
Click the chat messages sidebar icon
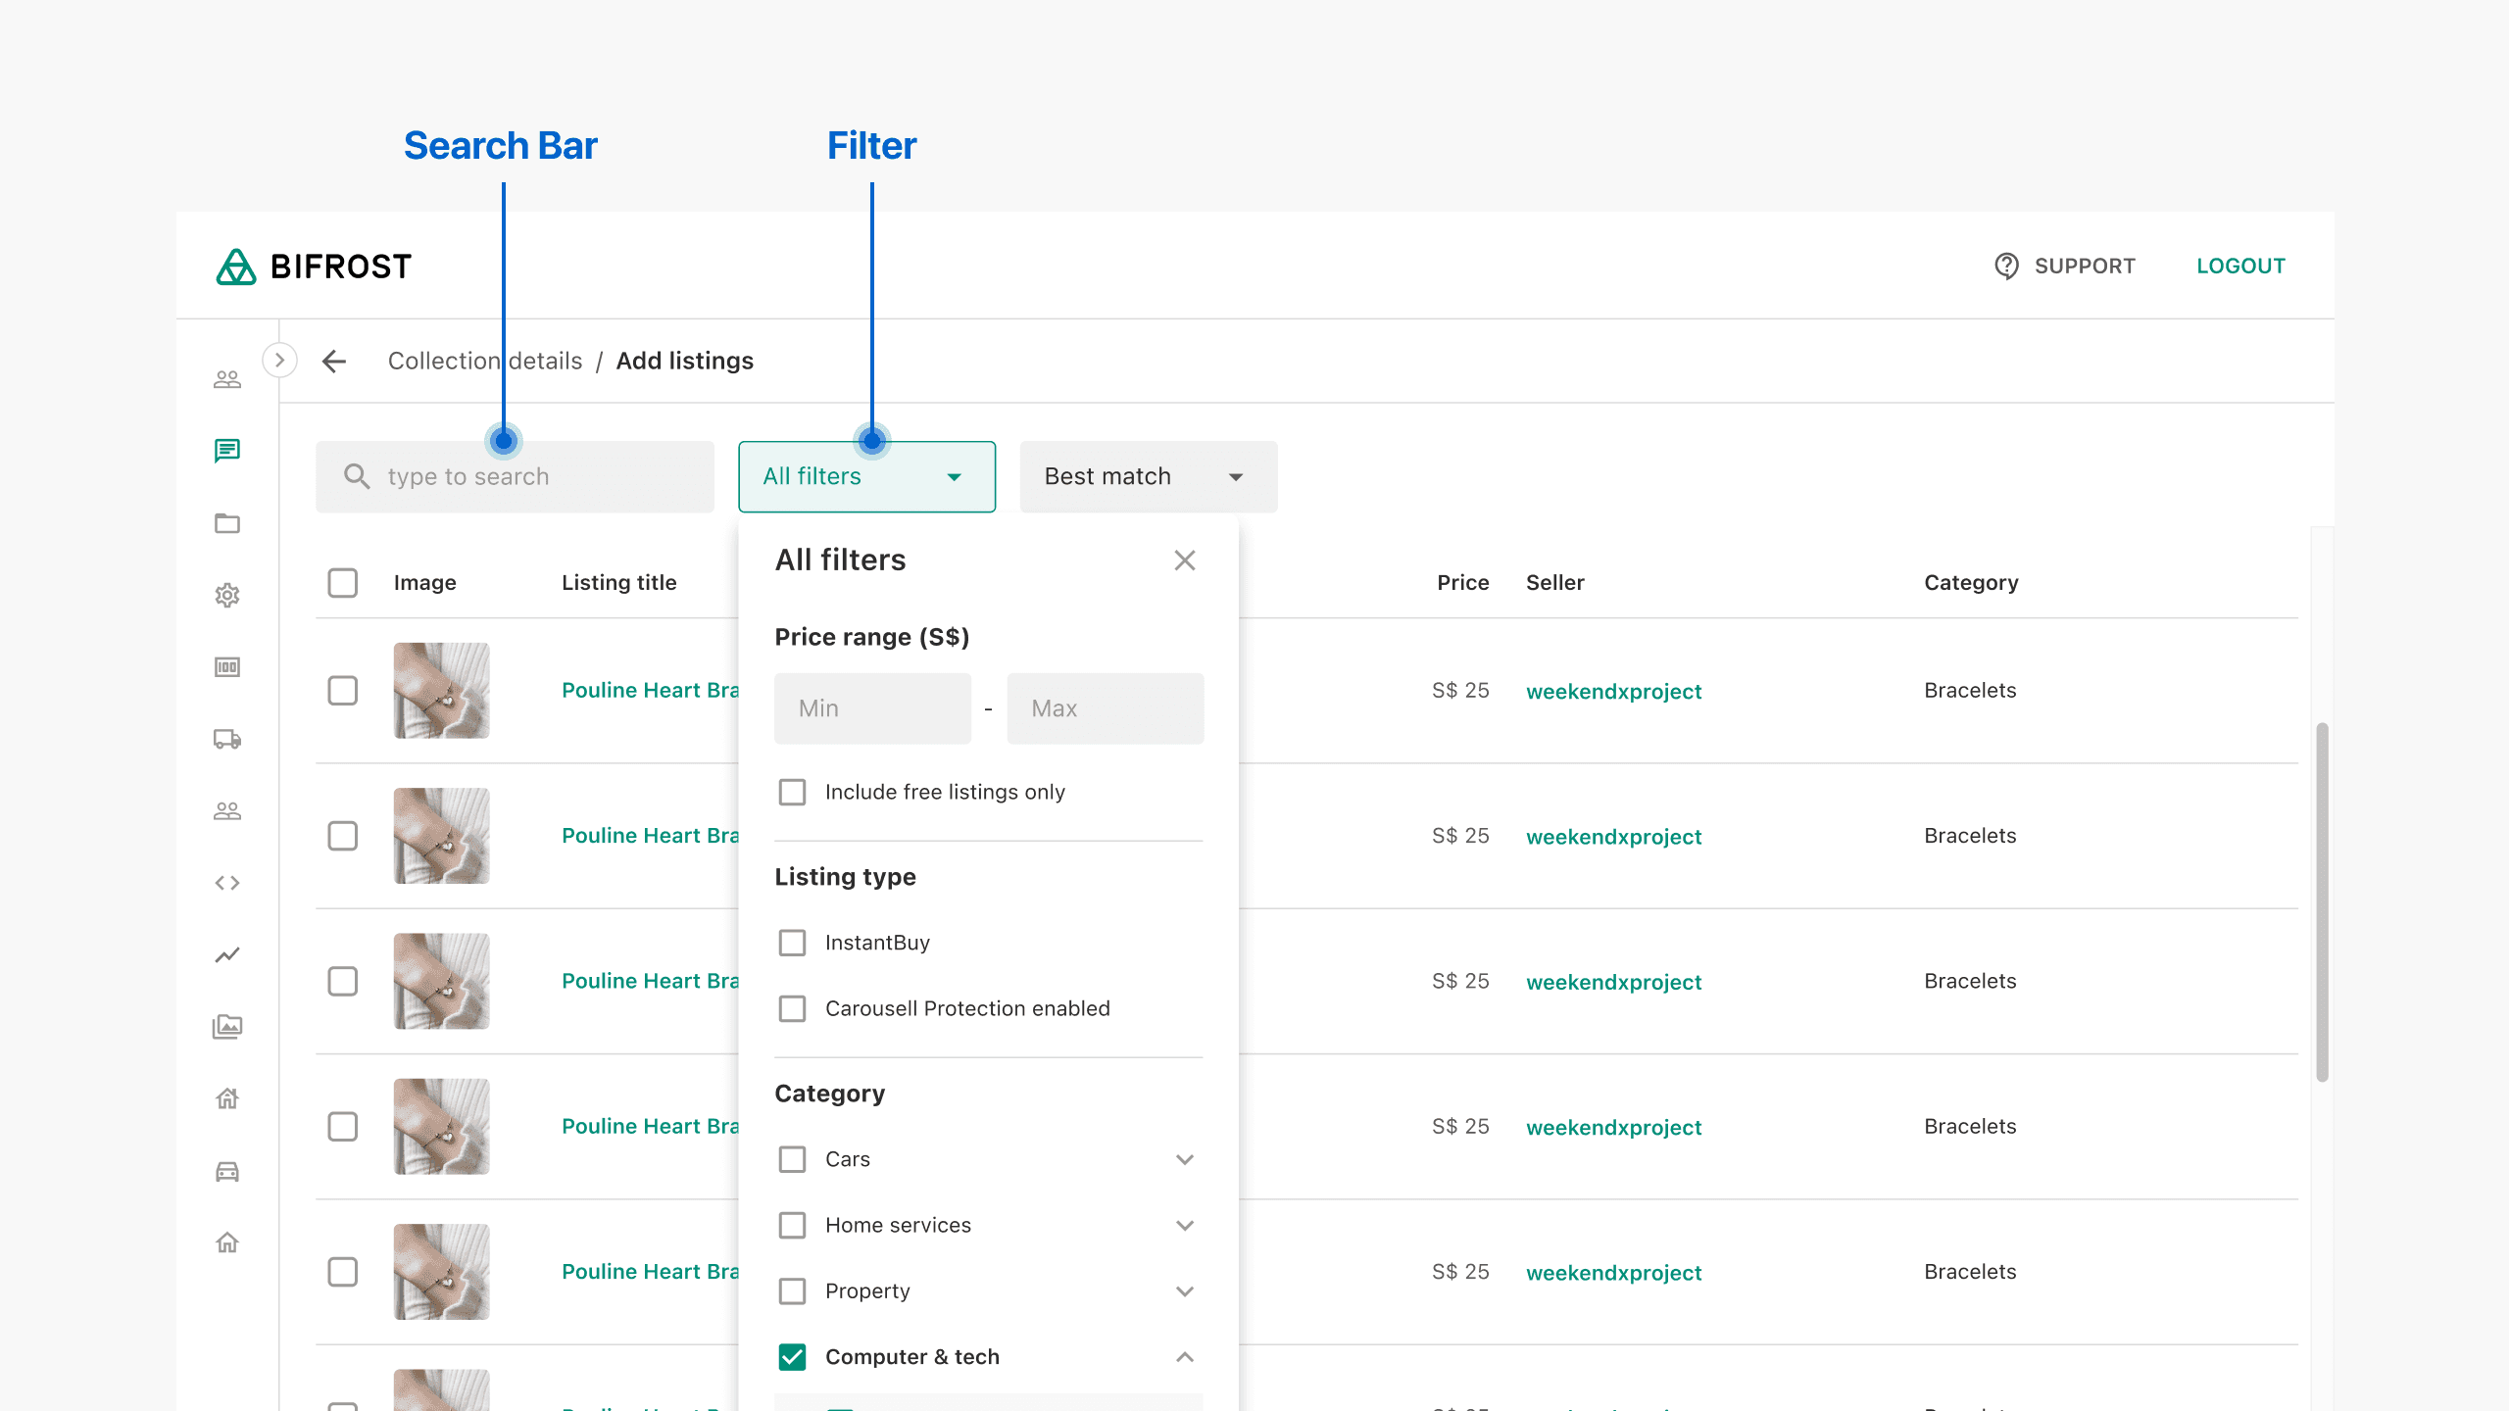227,451
